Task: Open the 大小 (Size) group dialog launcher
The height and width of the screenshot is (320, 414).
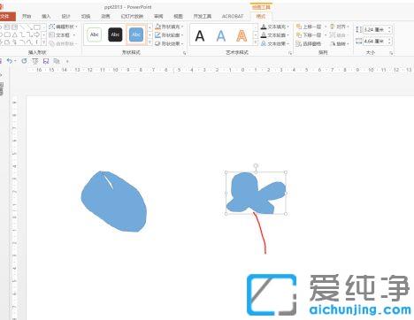Action: (x=391, y=53)
